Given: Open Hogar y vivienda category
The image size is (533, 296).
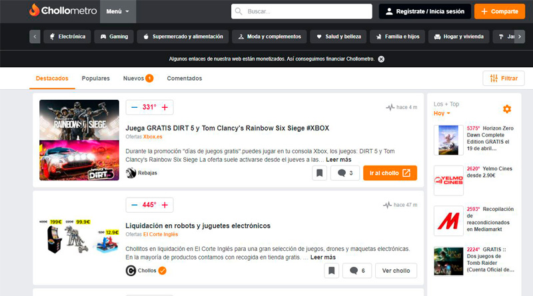Looking at the screenshot, I should (459, 37).
